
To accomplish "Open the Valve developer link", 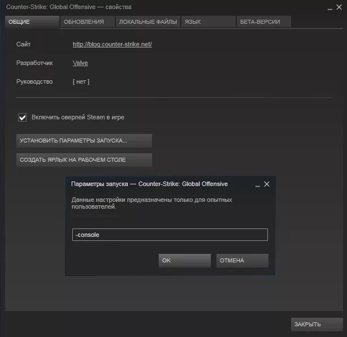I will (80, 63).
